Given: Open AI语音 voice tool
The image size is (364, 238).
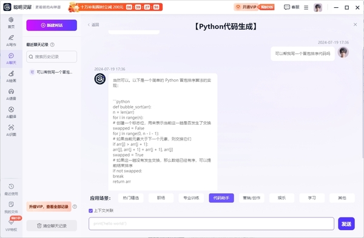Looking at the screenshot, I should pos(11,94).
